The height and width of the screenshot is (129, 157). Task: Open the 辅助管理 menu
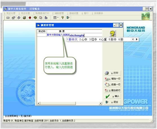pos(58,13)
